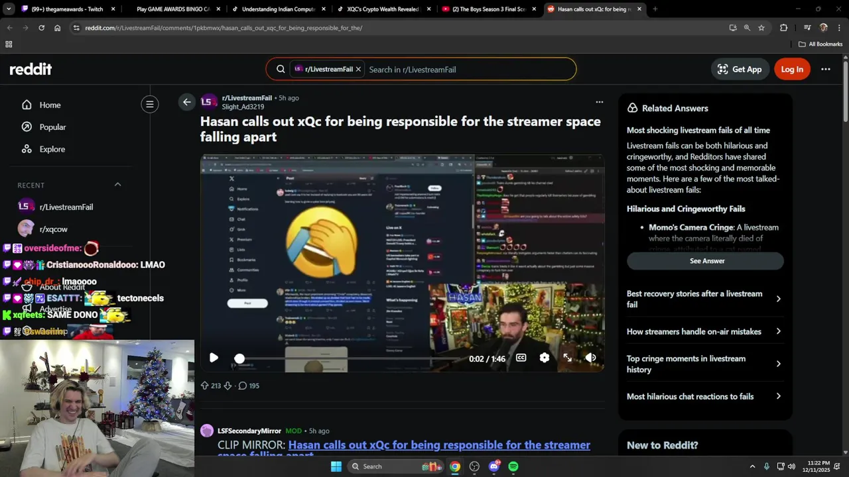
Task: Click the address bar URL
Action: coord(224,28)
